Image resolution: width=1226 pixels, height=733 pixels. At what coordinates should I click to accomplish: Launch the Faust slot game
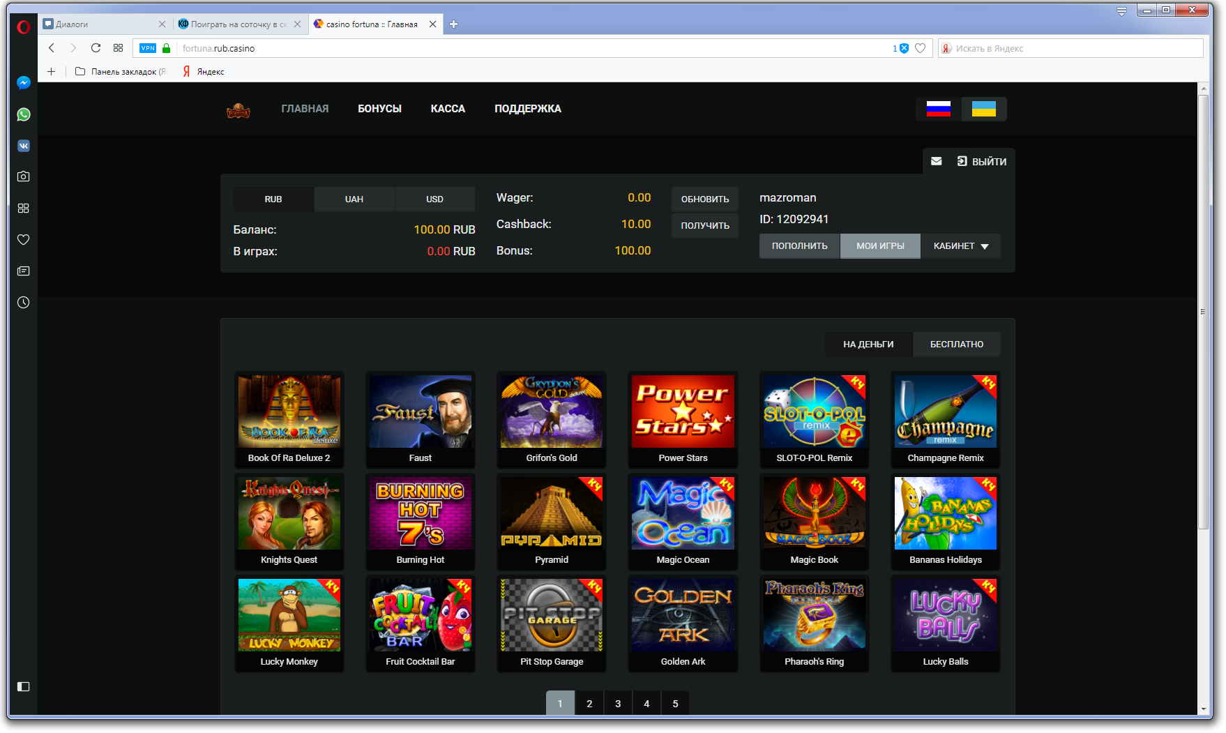[421, 419]
